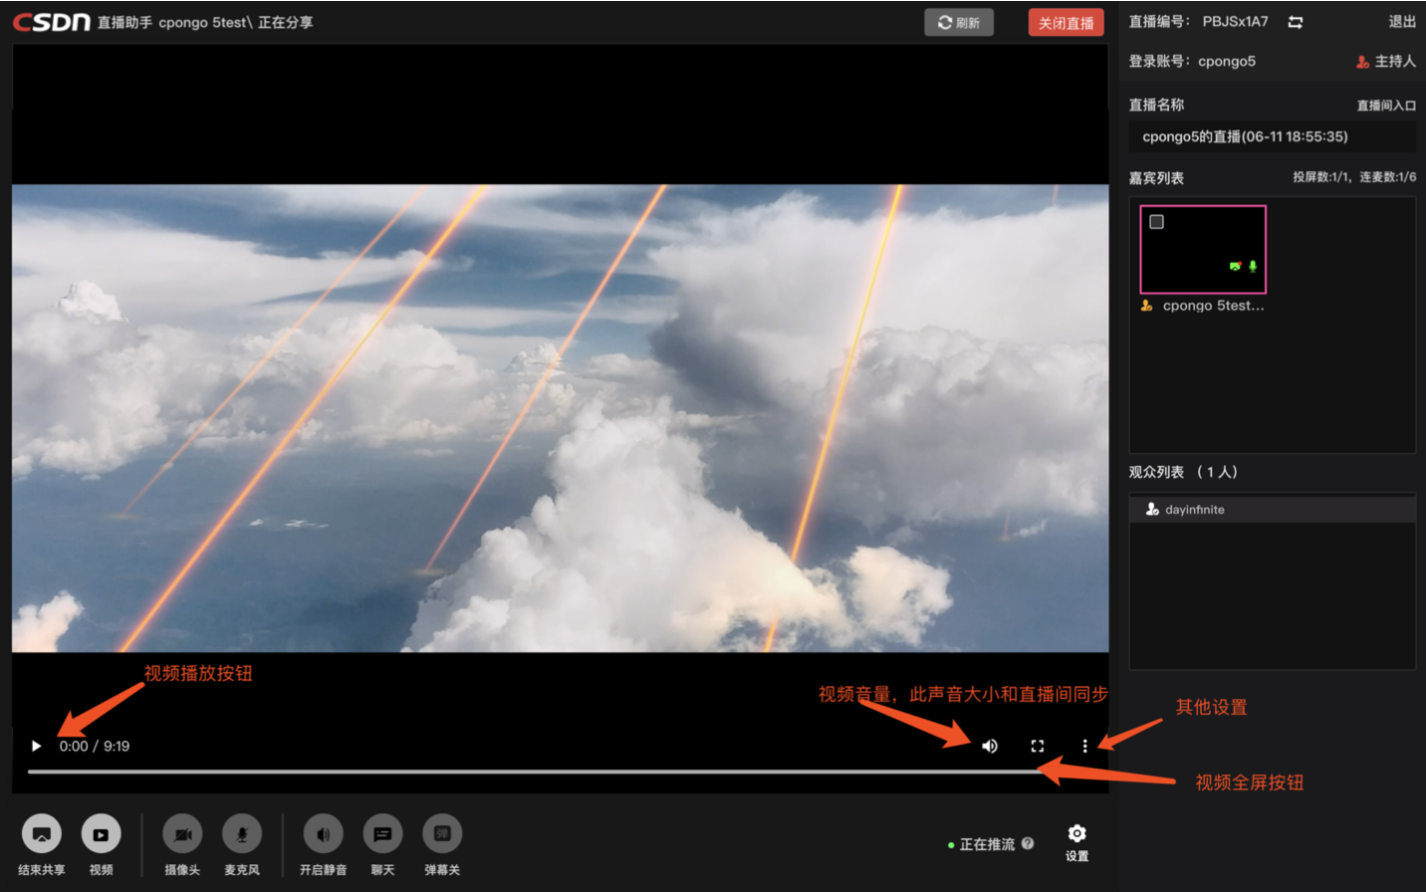Click the swap icon beside the live ID
Viewport: 1426px width, 892px height.
point(1296,22)
